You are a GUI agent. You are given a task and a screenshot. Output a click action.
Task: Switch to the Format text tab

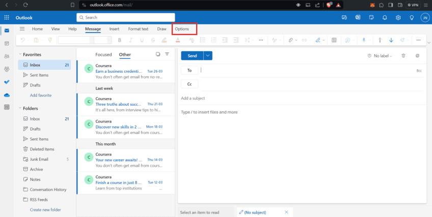(x=138, y=29)
